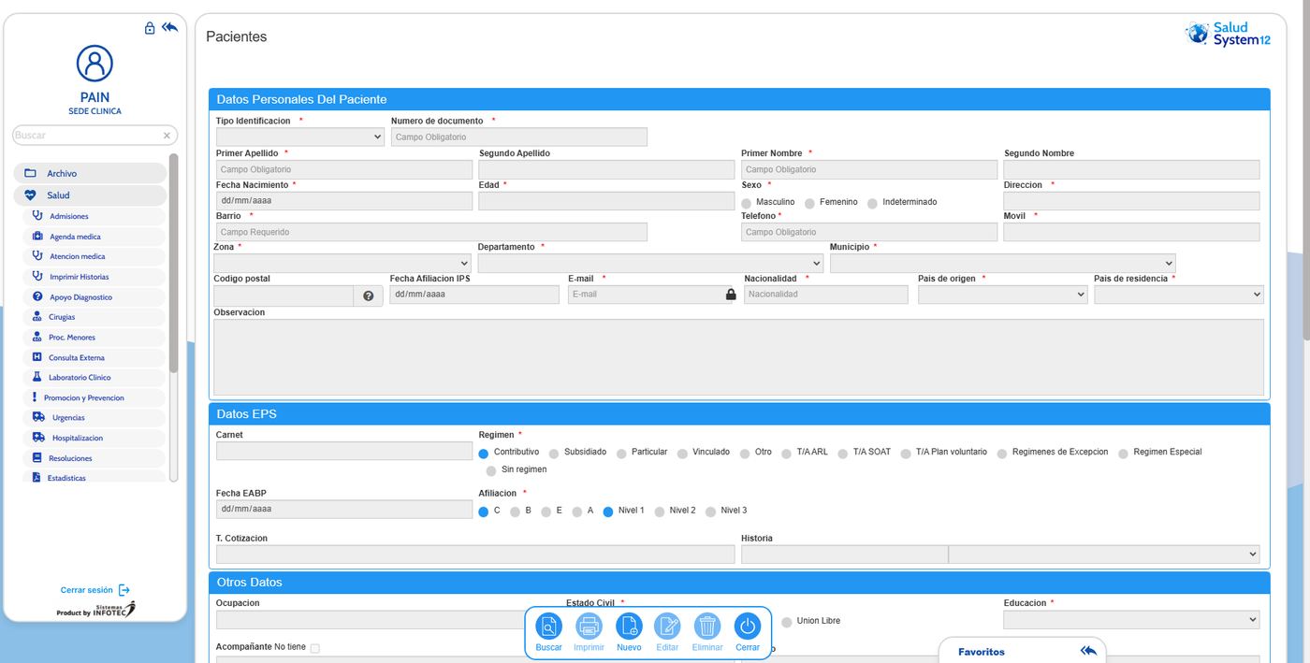Image resolution: width=1310 pixels, height=663 pixels.
Task: Open the Municipio dropdown
Action: [x=1002, y=264]
